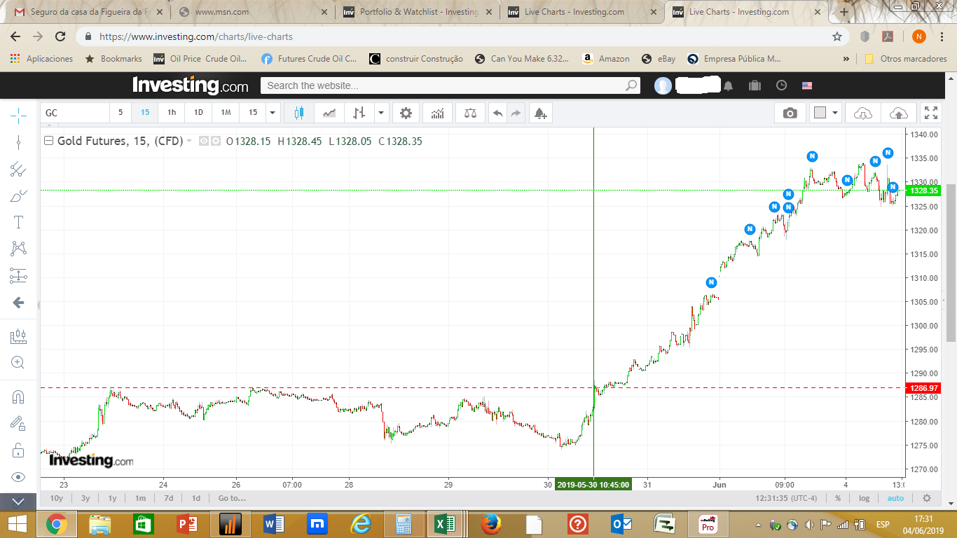
Task: Switch to bars chart style
Action: (x=359, y=113)
